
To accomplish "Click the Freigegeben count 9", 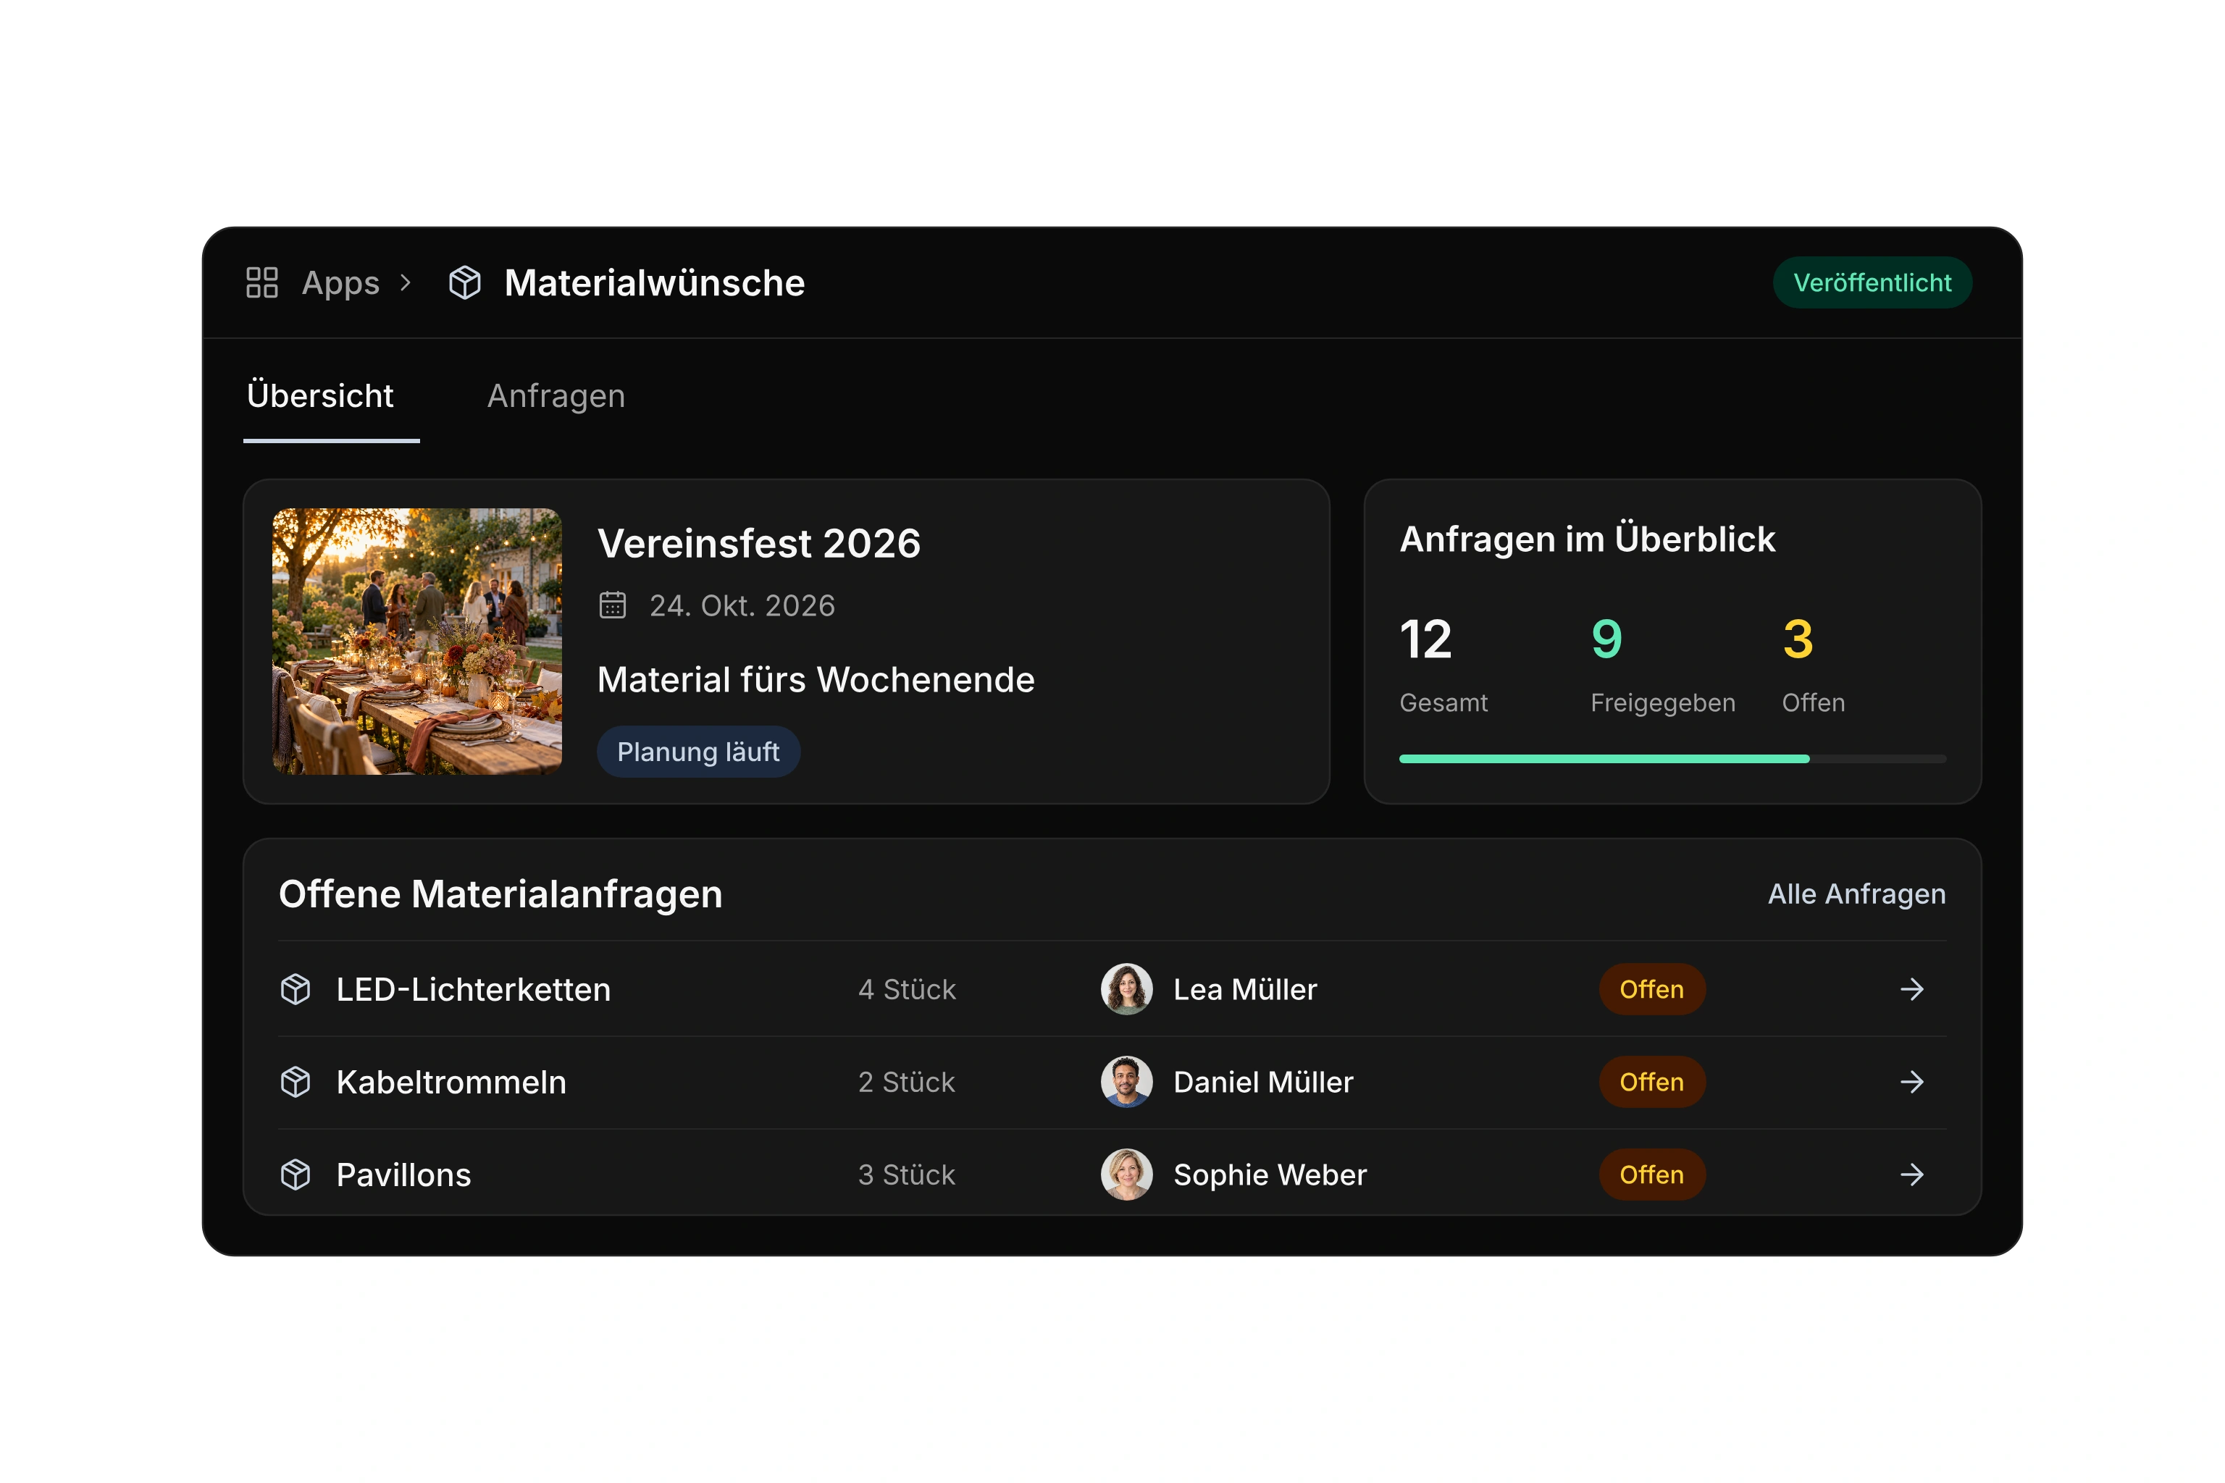I will point(1606,639).
